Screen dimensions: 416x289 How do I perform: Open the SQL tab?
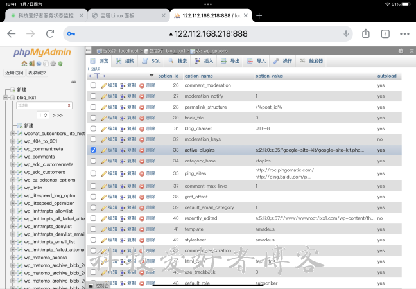(152, 61)
